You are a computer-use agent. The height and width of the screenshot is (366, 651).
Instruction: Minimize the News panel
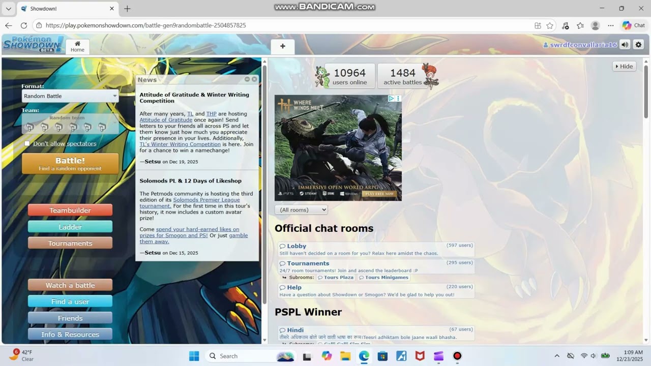[247, 79]
